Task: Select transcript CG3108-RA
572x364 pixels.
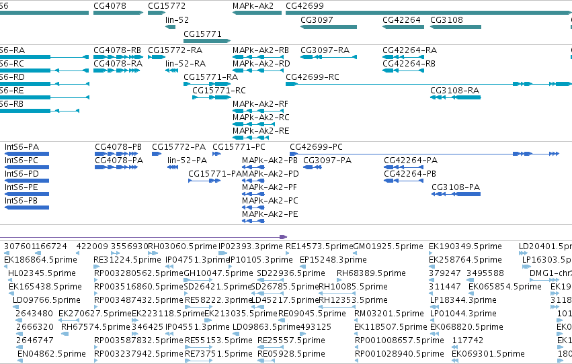Action: (x=456, y=97)
